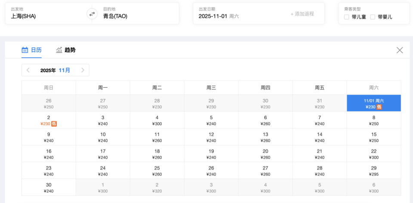The image size is (413, 203).
Task: Select November 2 with lowest price ¥230
Action: 49,120
